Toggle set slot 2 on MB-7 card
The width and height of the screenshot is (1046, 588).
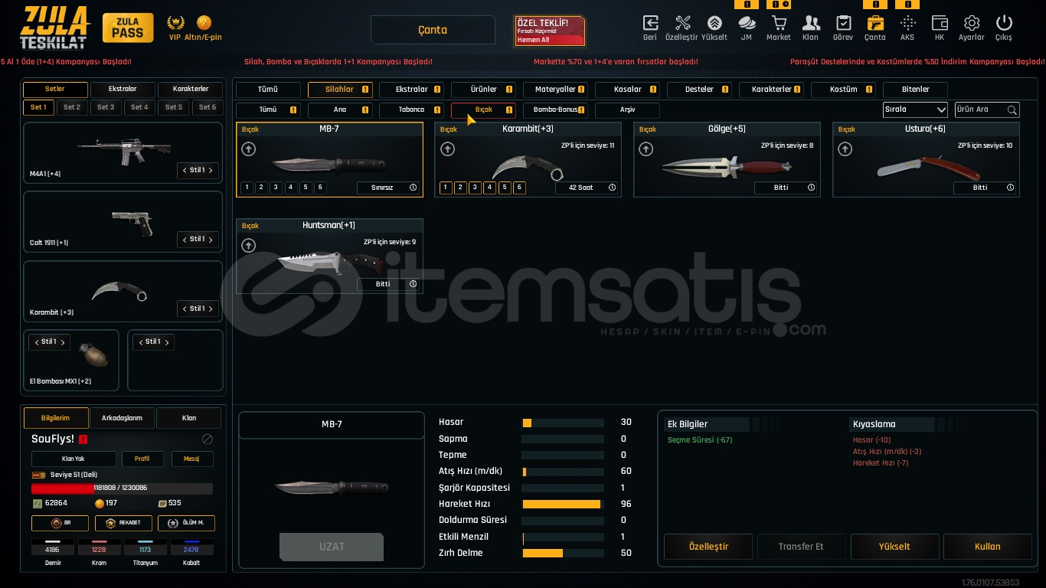[x=261, y=188]
